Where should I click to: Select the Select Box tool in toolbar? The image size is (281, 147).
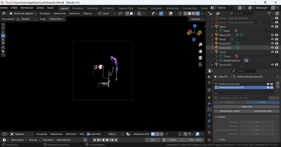point(3,24)
